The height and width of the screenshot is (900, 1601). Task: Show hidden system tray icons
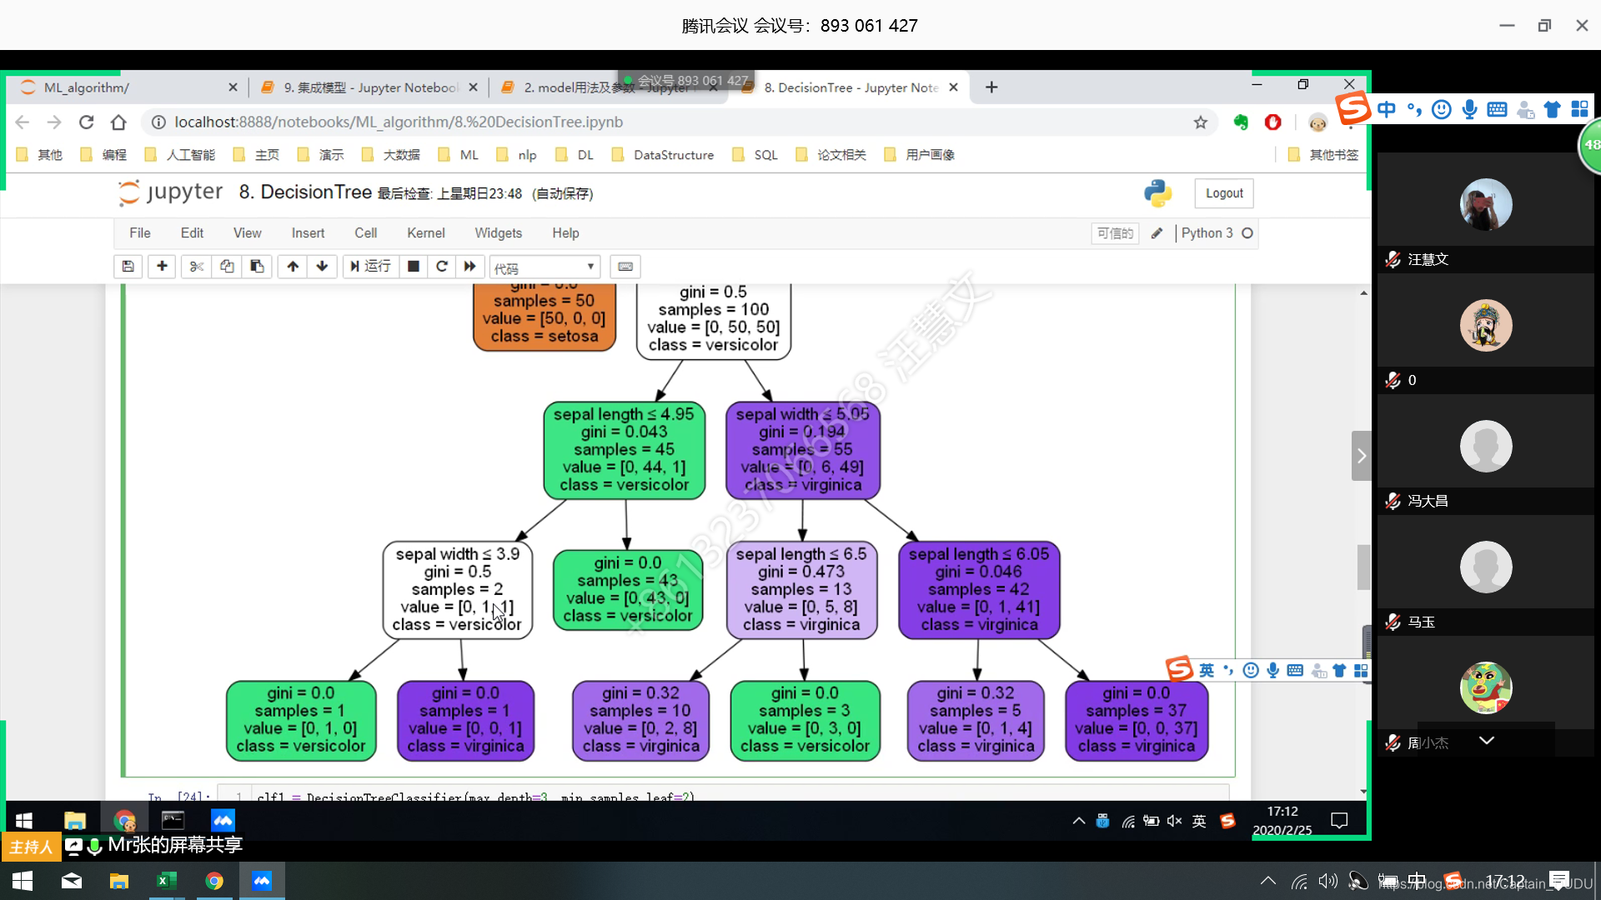[x=1267, y=881]
